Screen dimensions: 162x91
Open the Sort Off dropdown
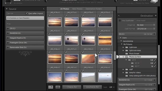point(112,87)
